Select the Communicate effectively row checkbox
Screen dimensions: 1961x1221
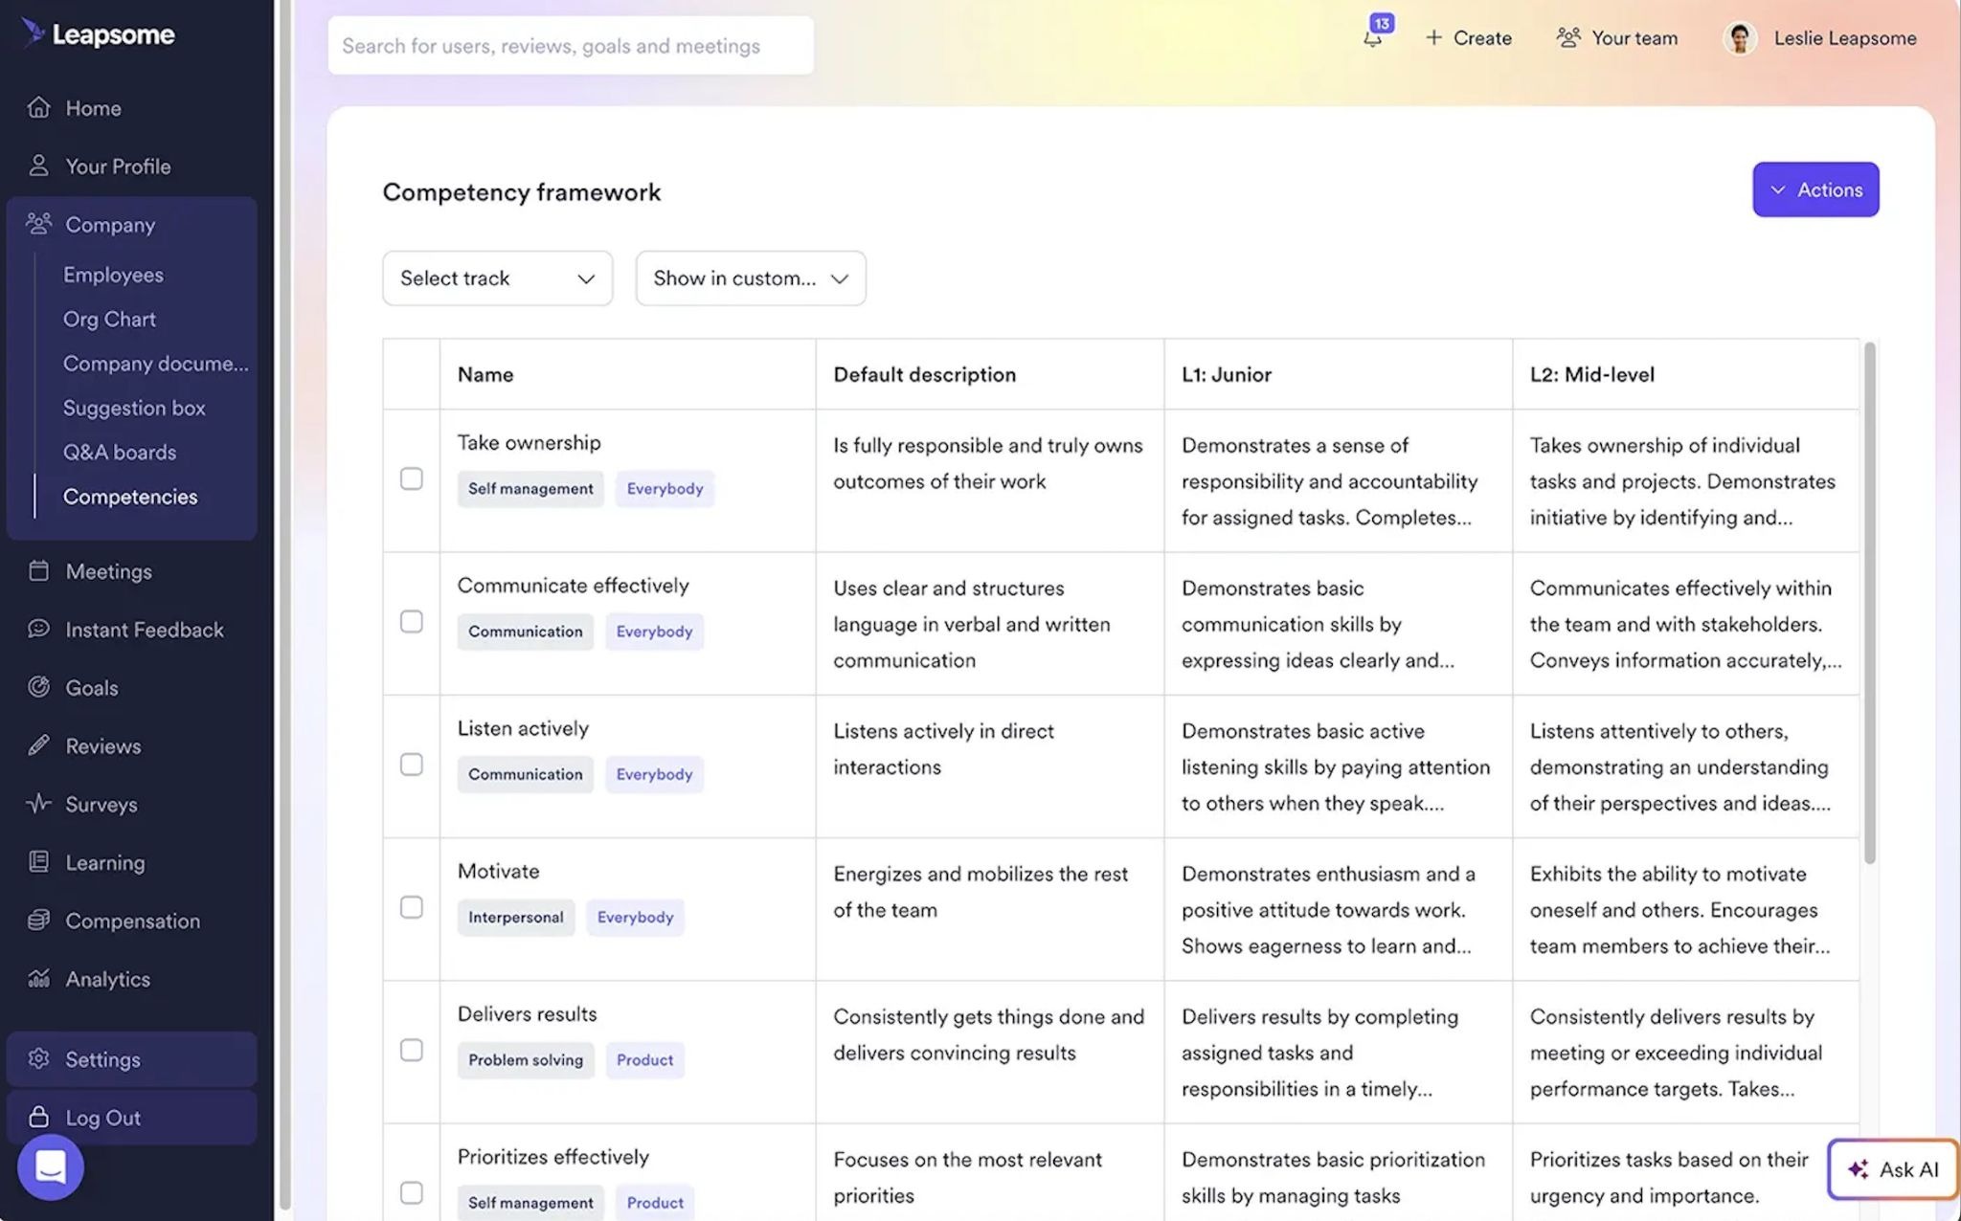tap(411, 622)
